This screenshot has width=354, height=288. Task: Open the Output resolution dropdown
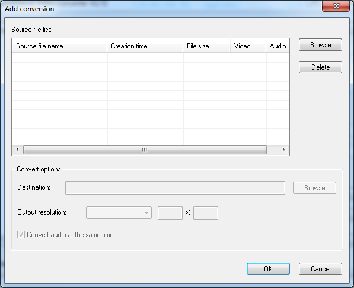(119, 212)
